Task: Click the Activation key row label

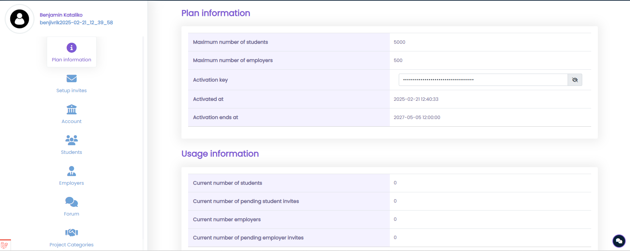Action: point(210,80)
